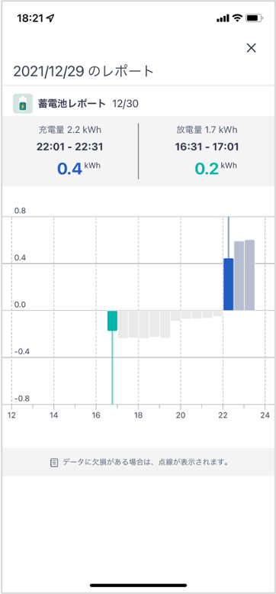Select the small grey discharge bar at 20

pos(186,315)
